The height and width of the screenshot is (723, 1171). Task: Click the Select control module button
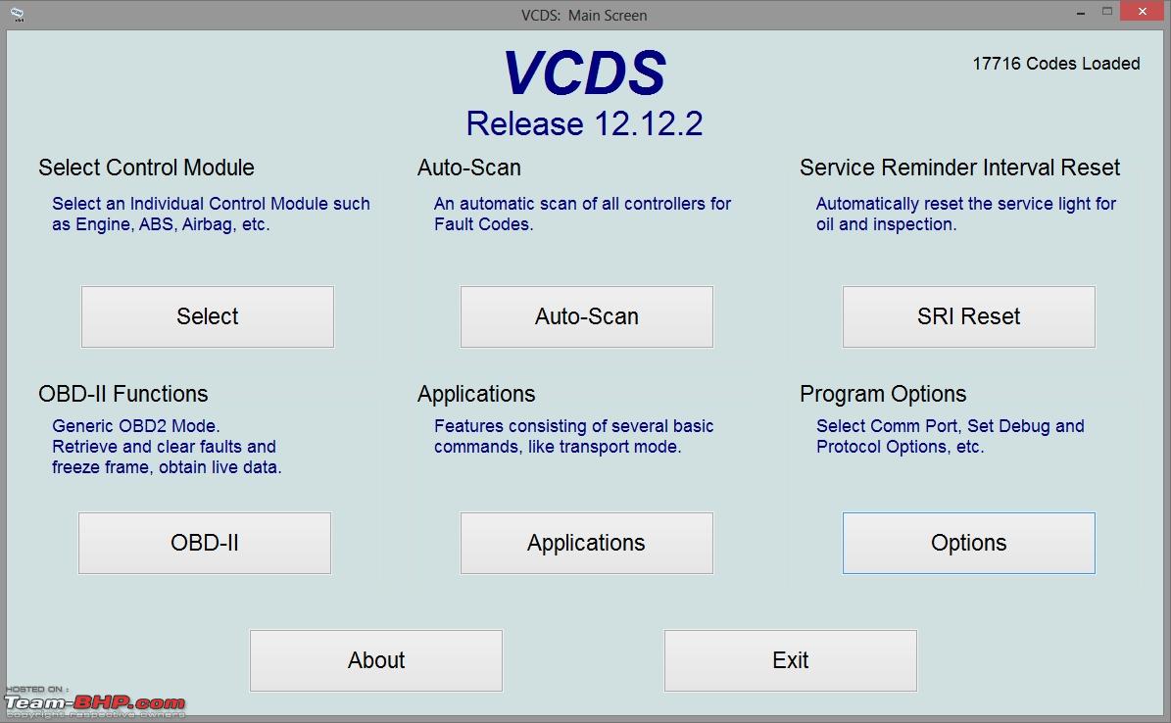[x=208, y=316]
